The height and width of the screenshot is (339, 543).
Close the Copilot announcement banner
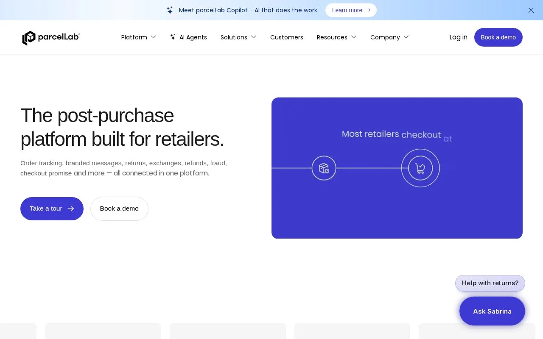tap(531, 10)
